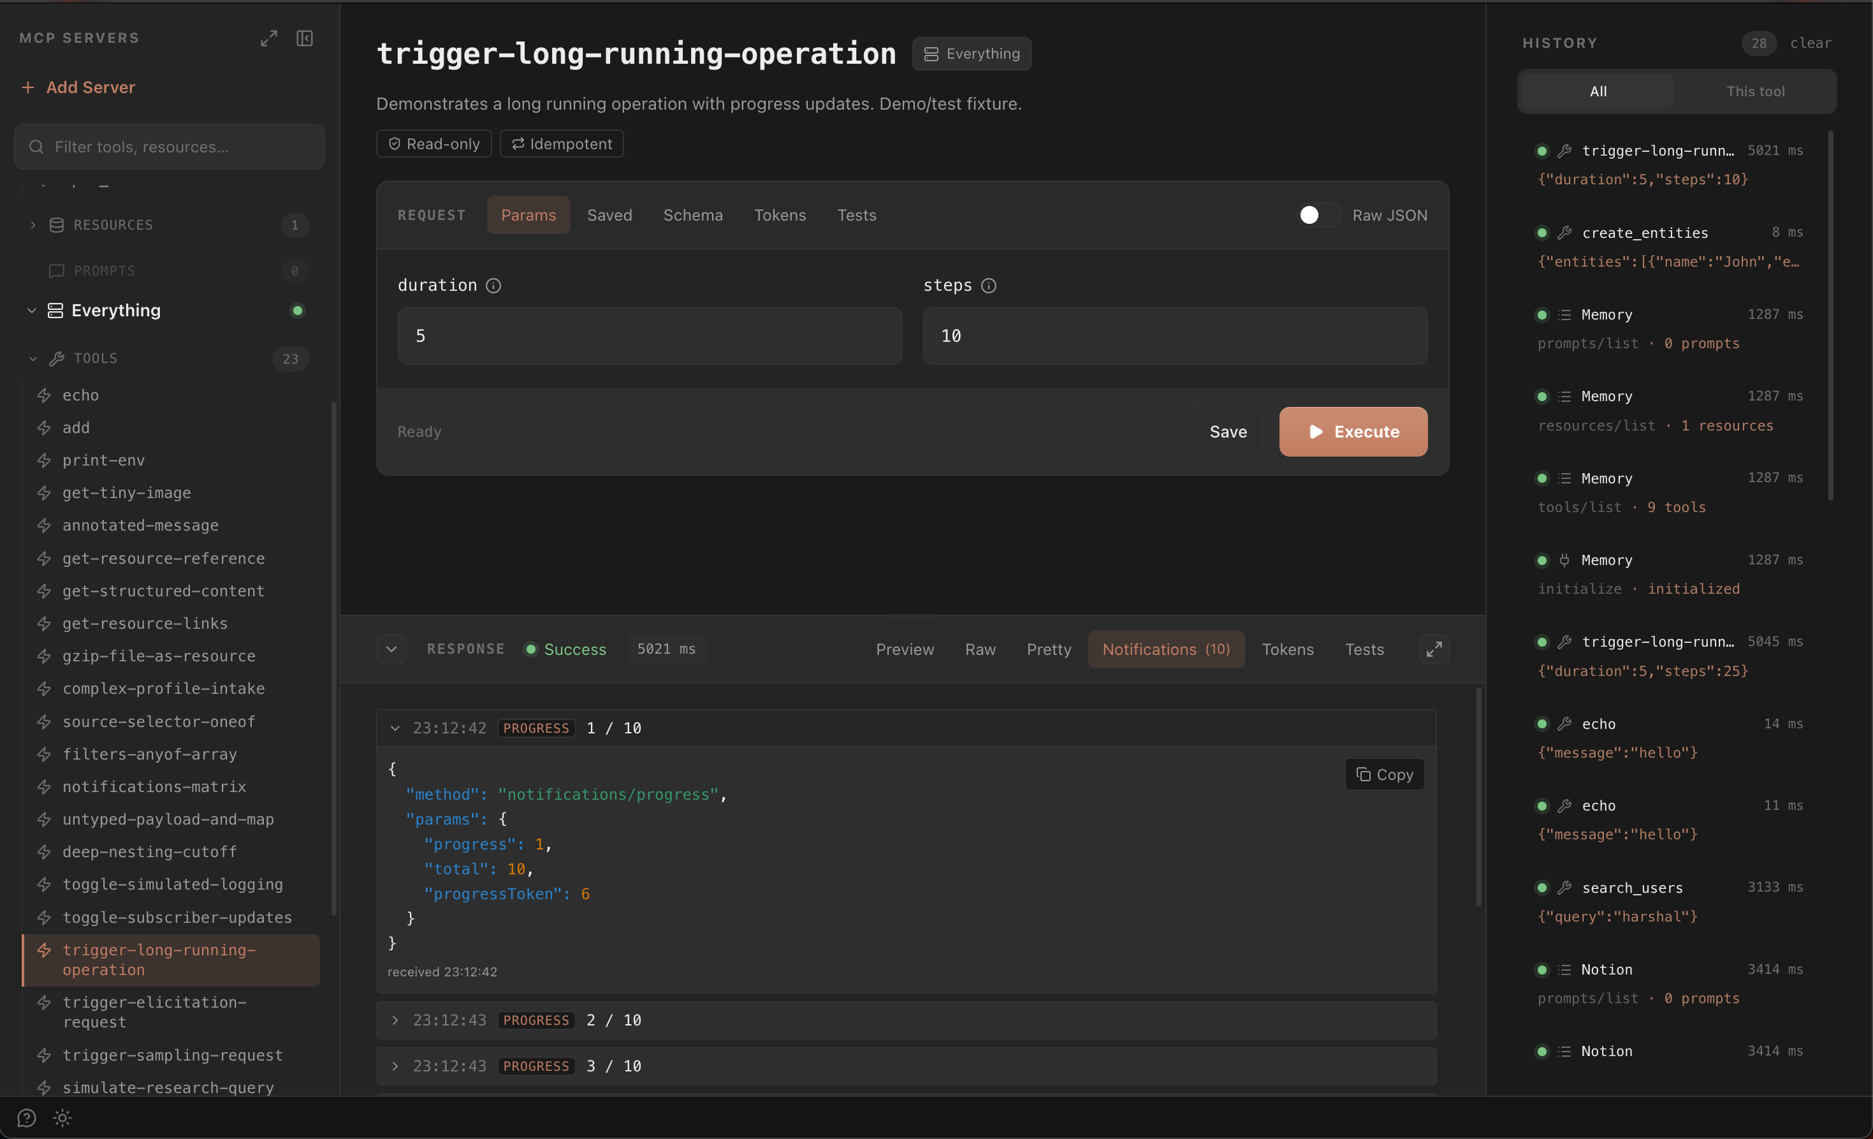The width and height of the screenshot is (1873, 1139).
Task: Click the server icon in Everything badge
Action: (x=930, y=54)
